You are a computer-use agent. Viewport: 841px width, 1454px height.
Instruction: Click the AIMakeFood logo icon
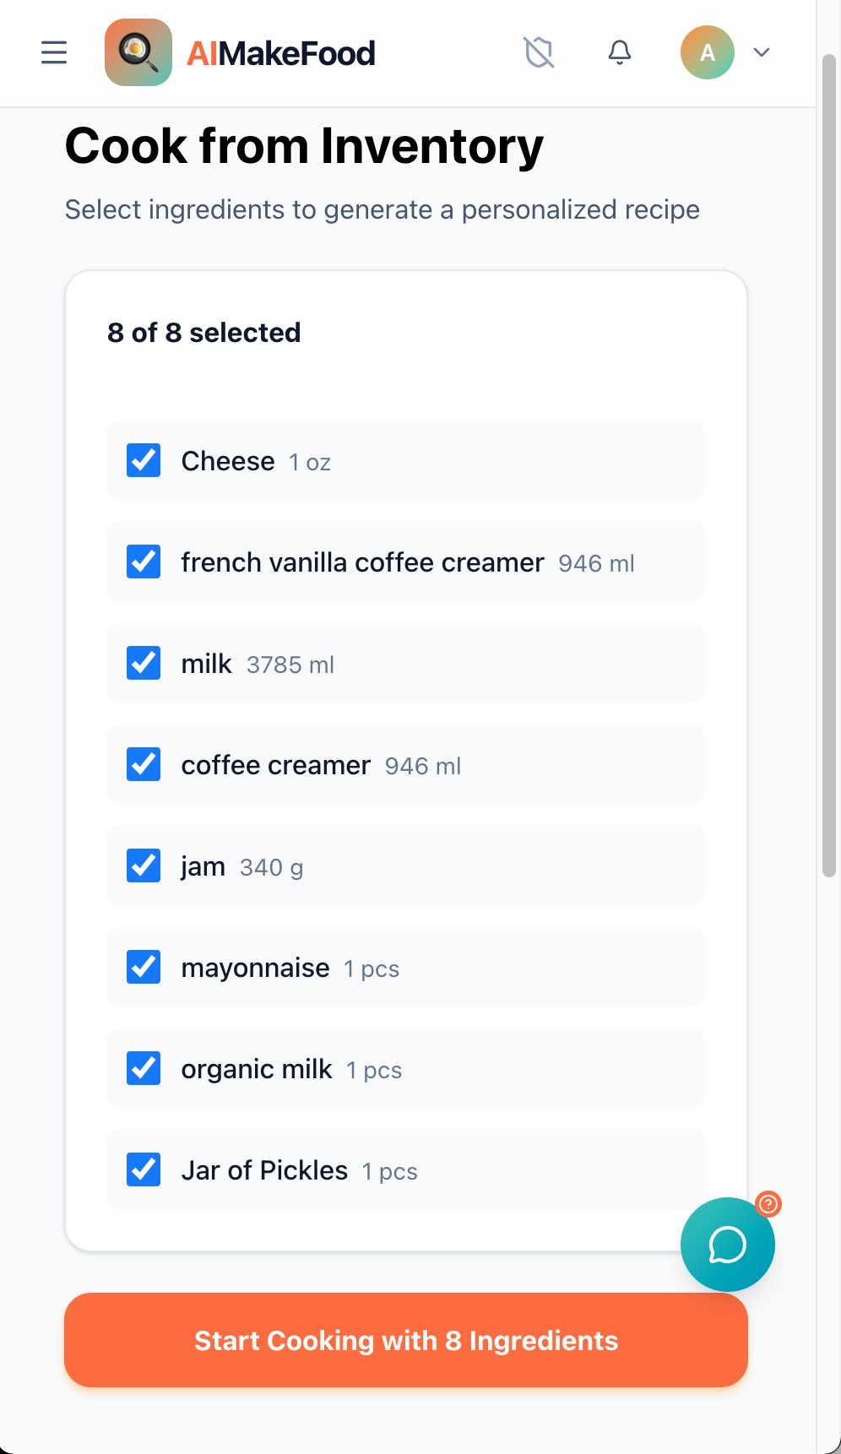138,52
